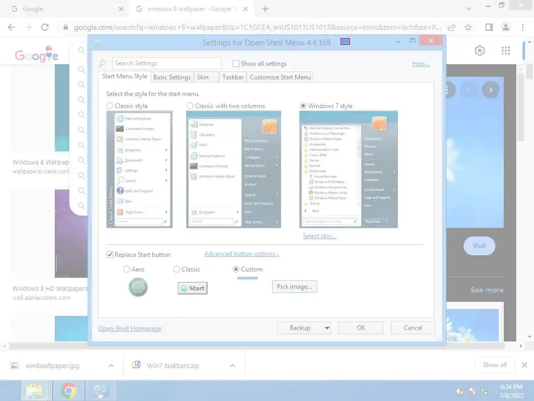The height and width of the screenshot is (401, 534).
Task: Open the Google apps grid
Action: (506, 51)
